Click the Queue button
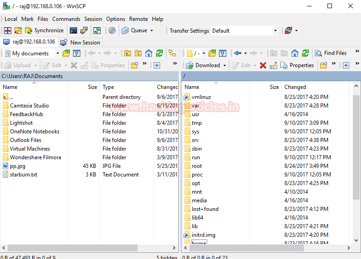This screenshot has height=259, width=361. 135,30
